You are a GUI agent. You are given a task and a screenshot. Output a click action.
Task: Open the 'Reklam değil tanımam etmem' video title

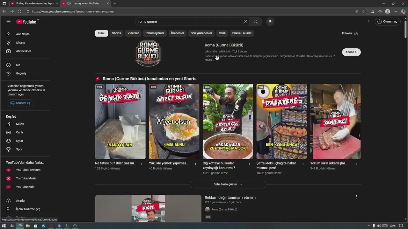click(230, 198)
